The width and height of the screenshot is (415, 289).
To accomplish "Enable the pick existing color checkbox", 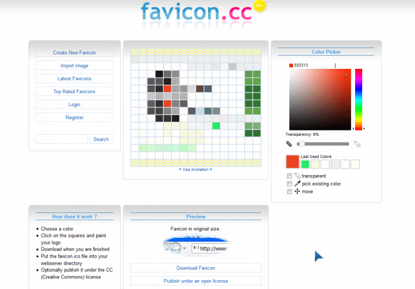I will (x=289, y=183).
